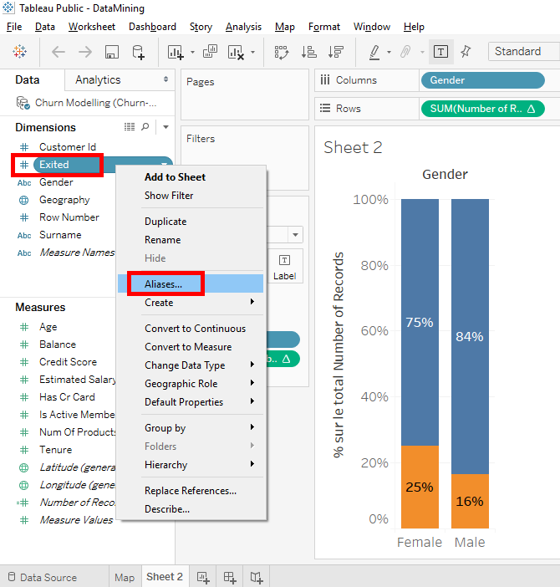Click the Add new data source icon

139,52
